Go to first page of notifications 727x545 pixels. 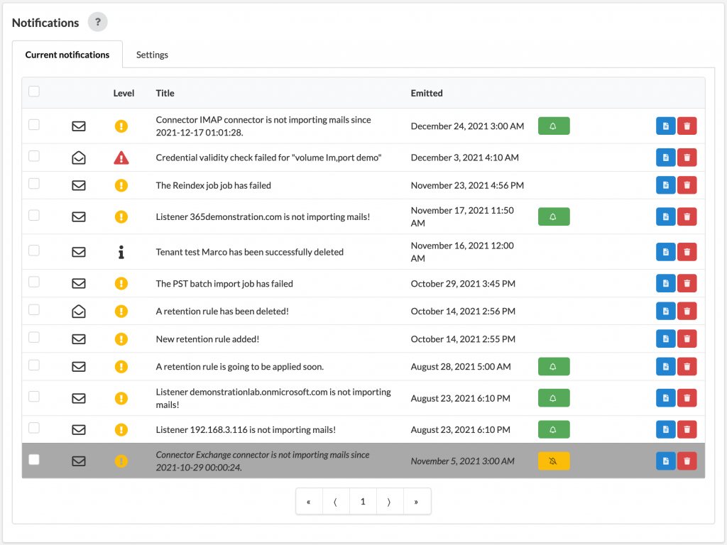click(309, 502)
